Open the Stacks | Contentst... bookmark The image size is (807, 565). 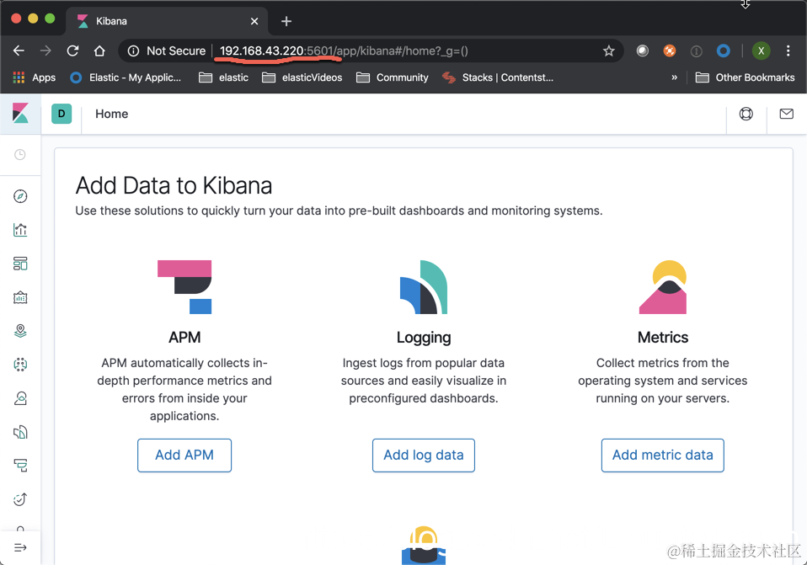[498, 77]
